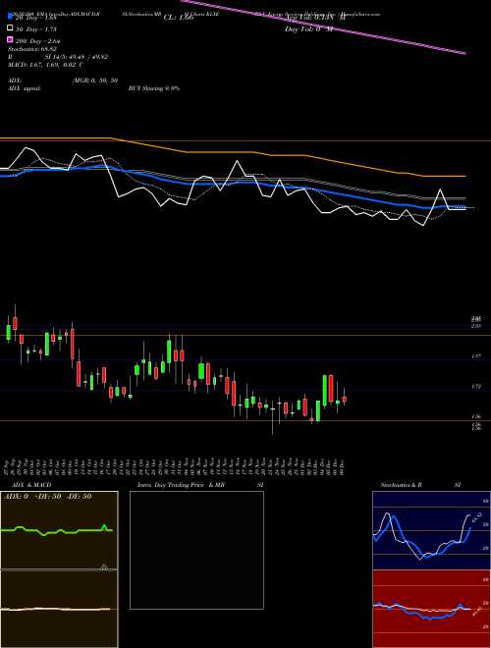The image size is (491, 648).
Task: Click the green ADX line chart panel
Action: click(59, 530)
